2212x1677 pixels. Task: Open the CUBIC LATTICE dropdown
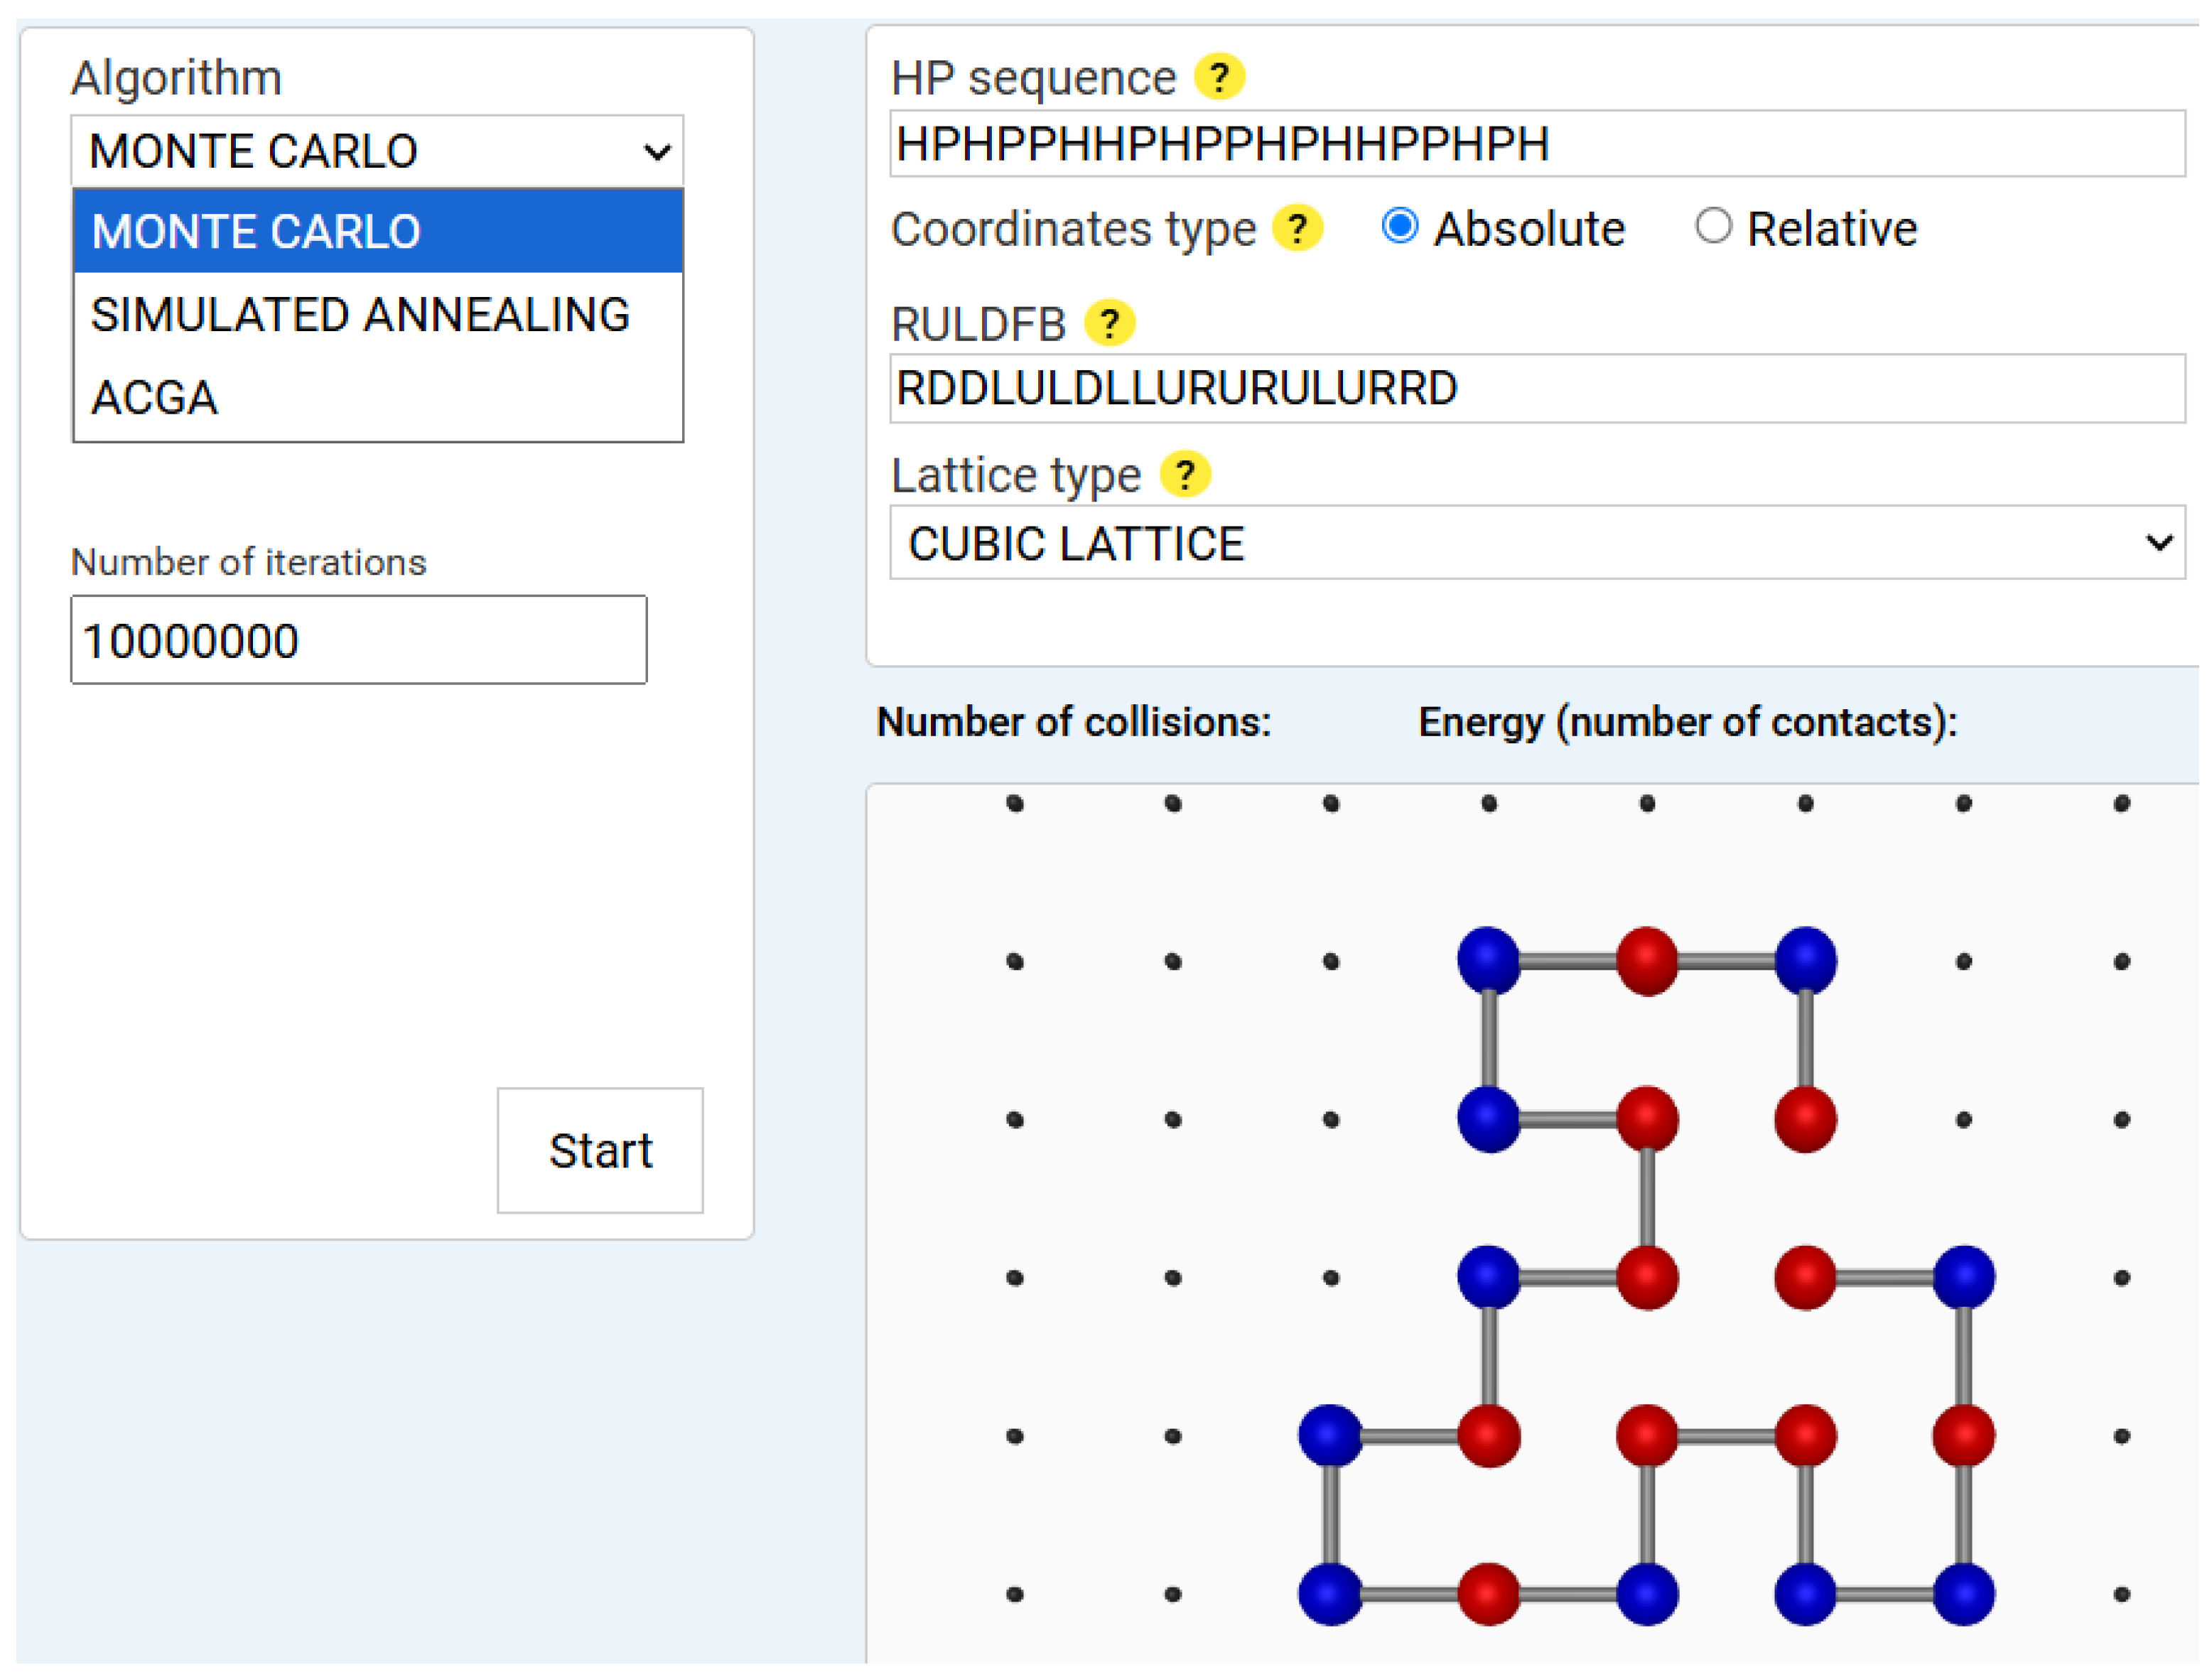1536,543
